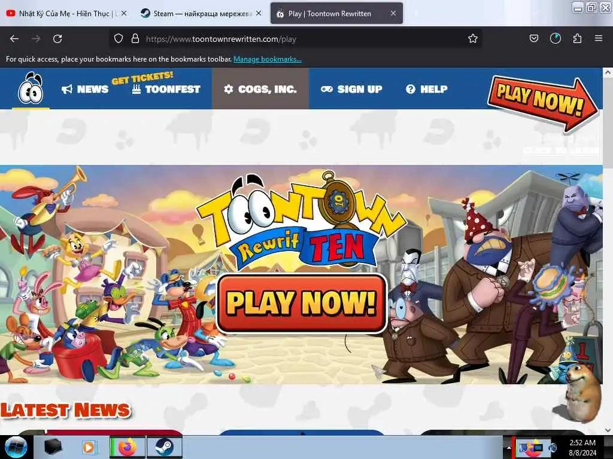Screen dimensions: 613x459
Task: Click the Get Tickets! label above Toonfest
Action: point(142,78)
